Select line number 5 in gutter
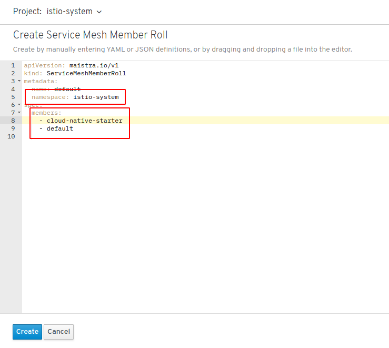The width and height of the screenshot is (389, 348). coord(13,97)
